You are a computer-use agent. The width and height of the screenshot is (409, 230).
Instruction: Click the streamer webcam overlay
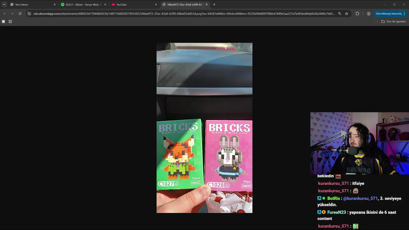pyautogui.click(x=359, y=143)
